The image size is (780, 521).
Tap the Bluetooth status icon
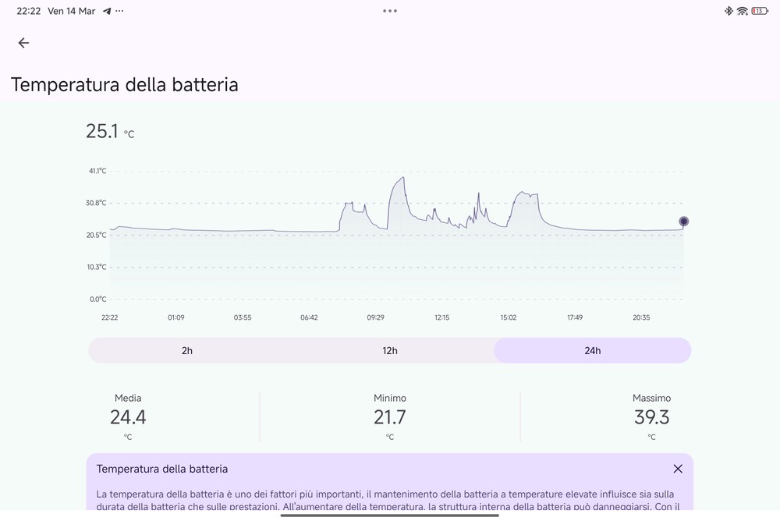click(x=729, y=11)
